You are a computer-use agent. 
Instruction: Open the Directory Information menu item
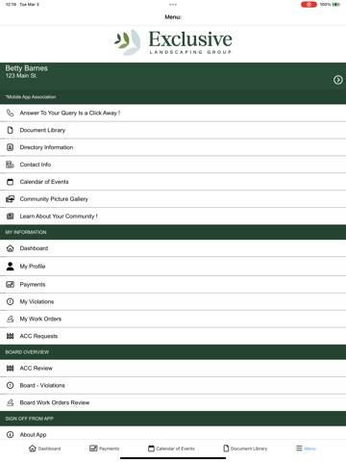pyautogui.click(x=173, y=147)
